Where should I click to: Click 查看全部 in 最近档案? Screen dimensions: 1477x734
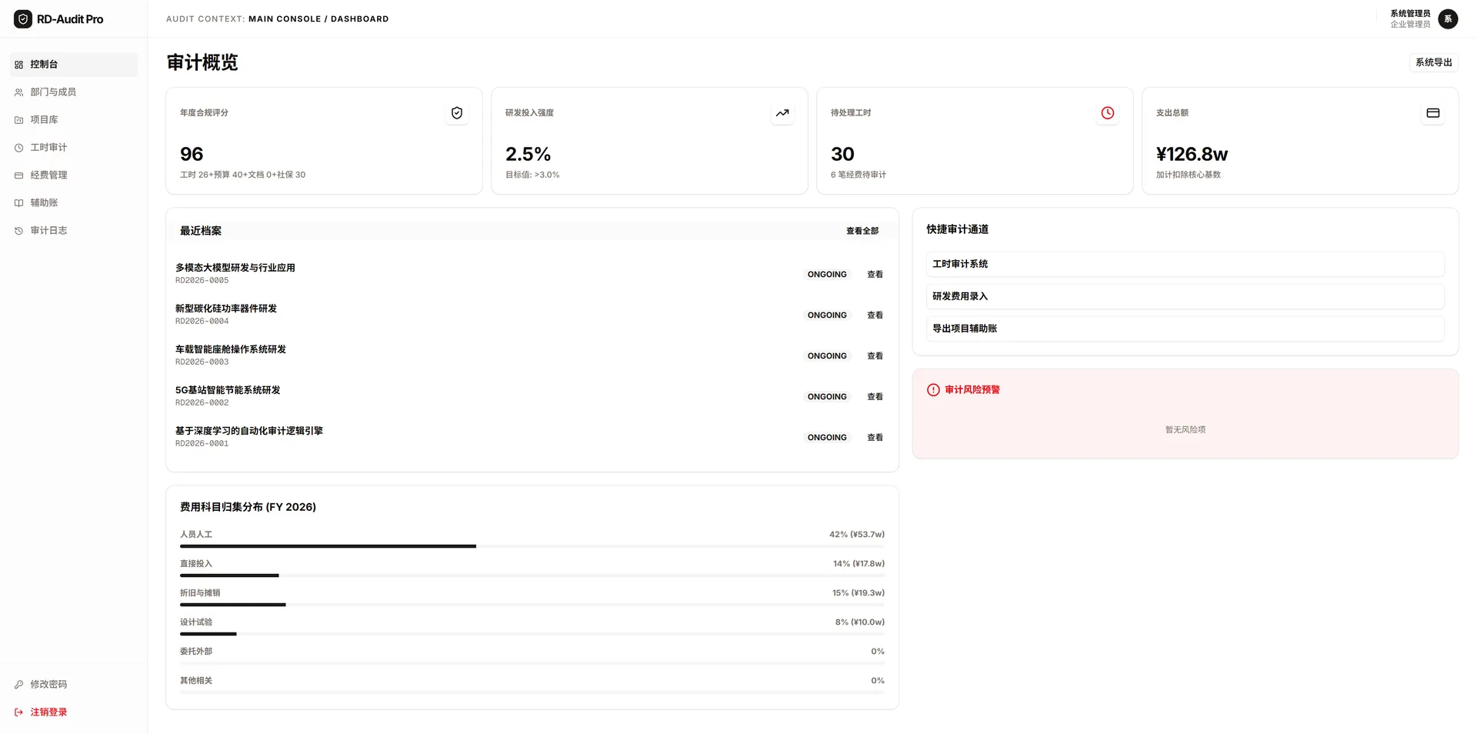coord(862,231)
